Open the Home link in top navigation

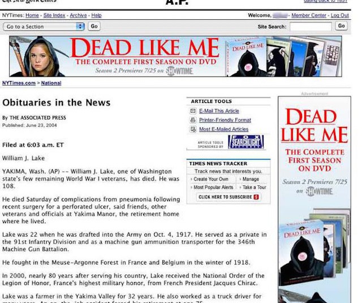(32, 15)
